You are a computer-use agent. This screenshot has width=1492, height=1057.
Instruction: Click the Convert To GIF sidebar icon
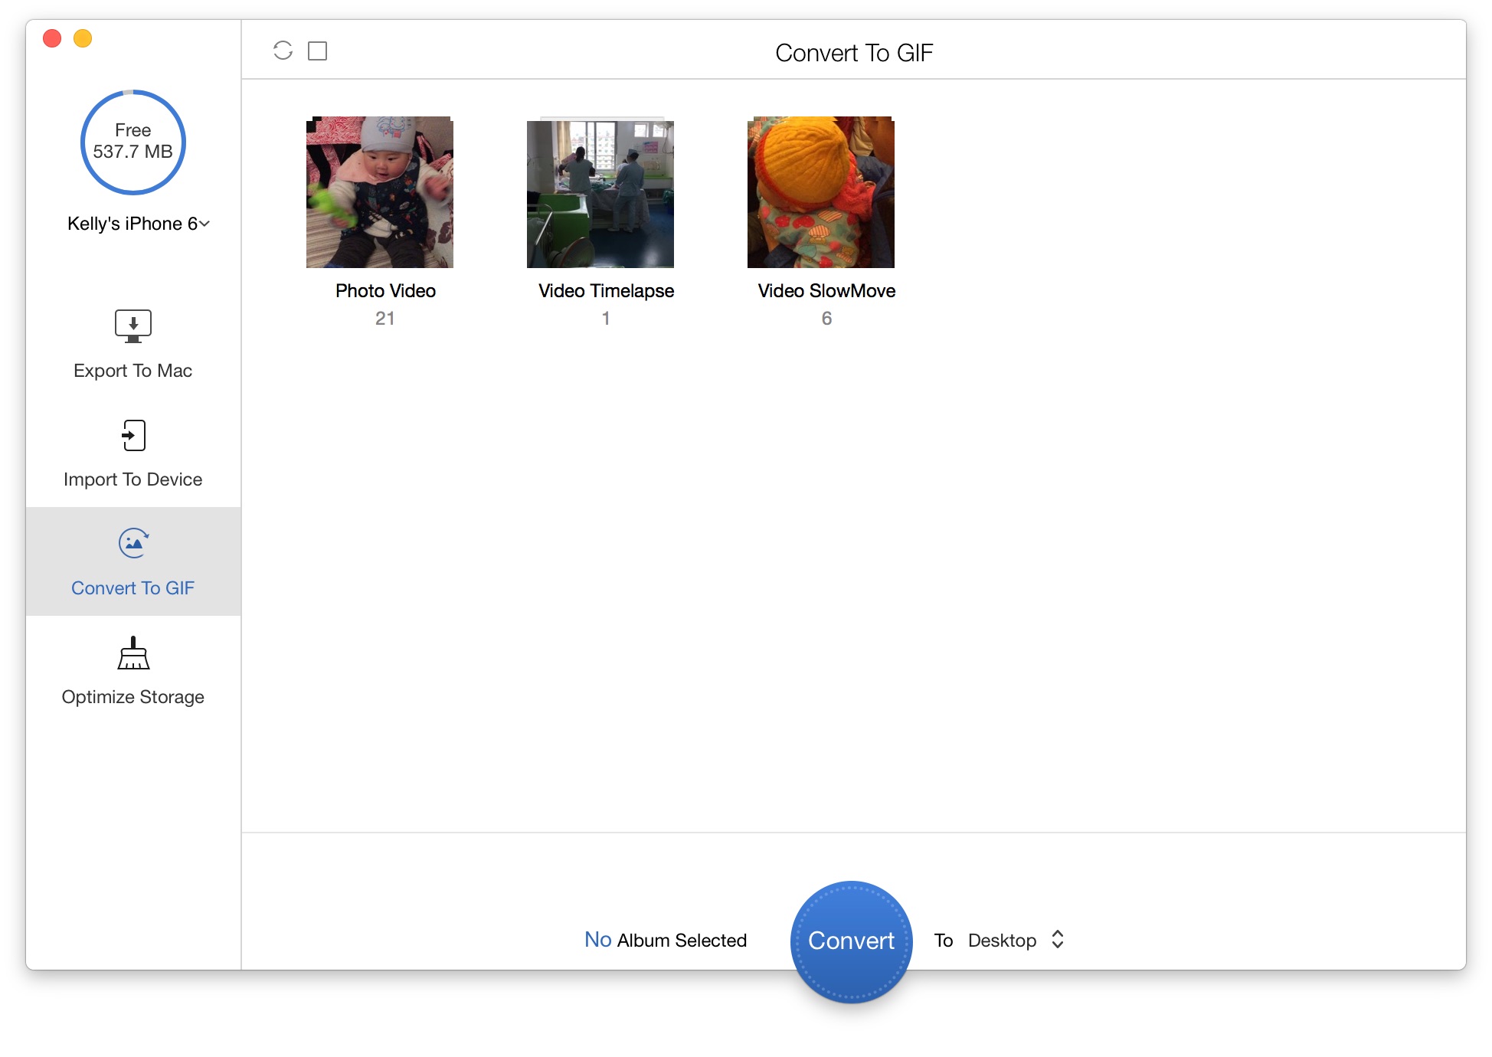click(133, 544)
